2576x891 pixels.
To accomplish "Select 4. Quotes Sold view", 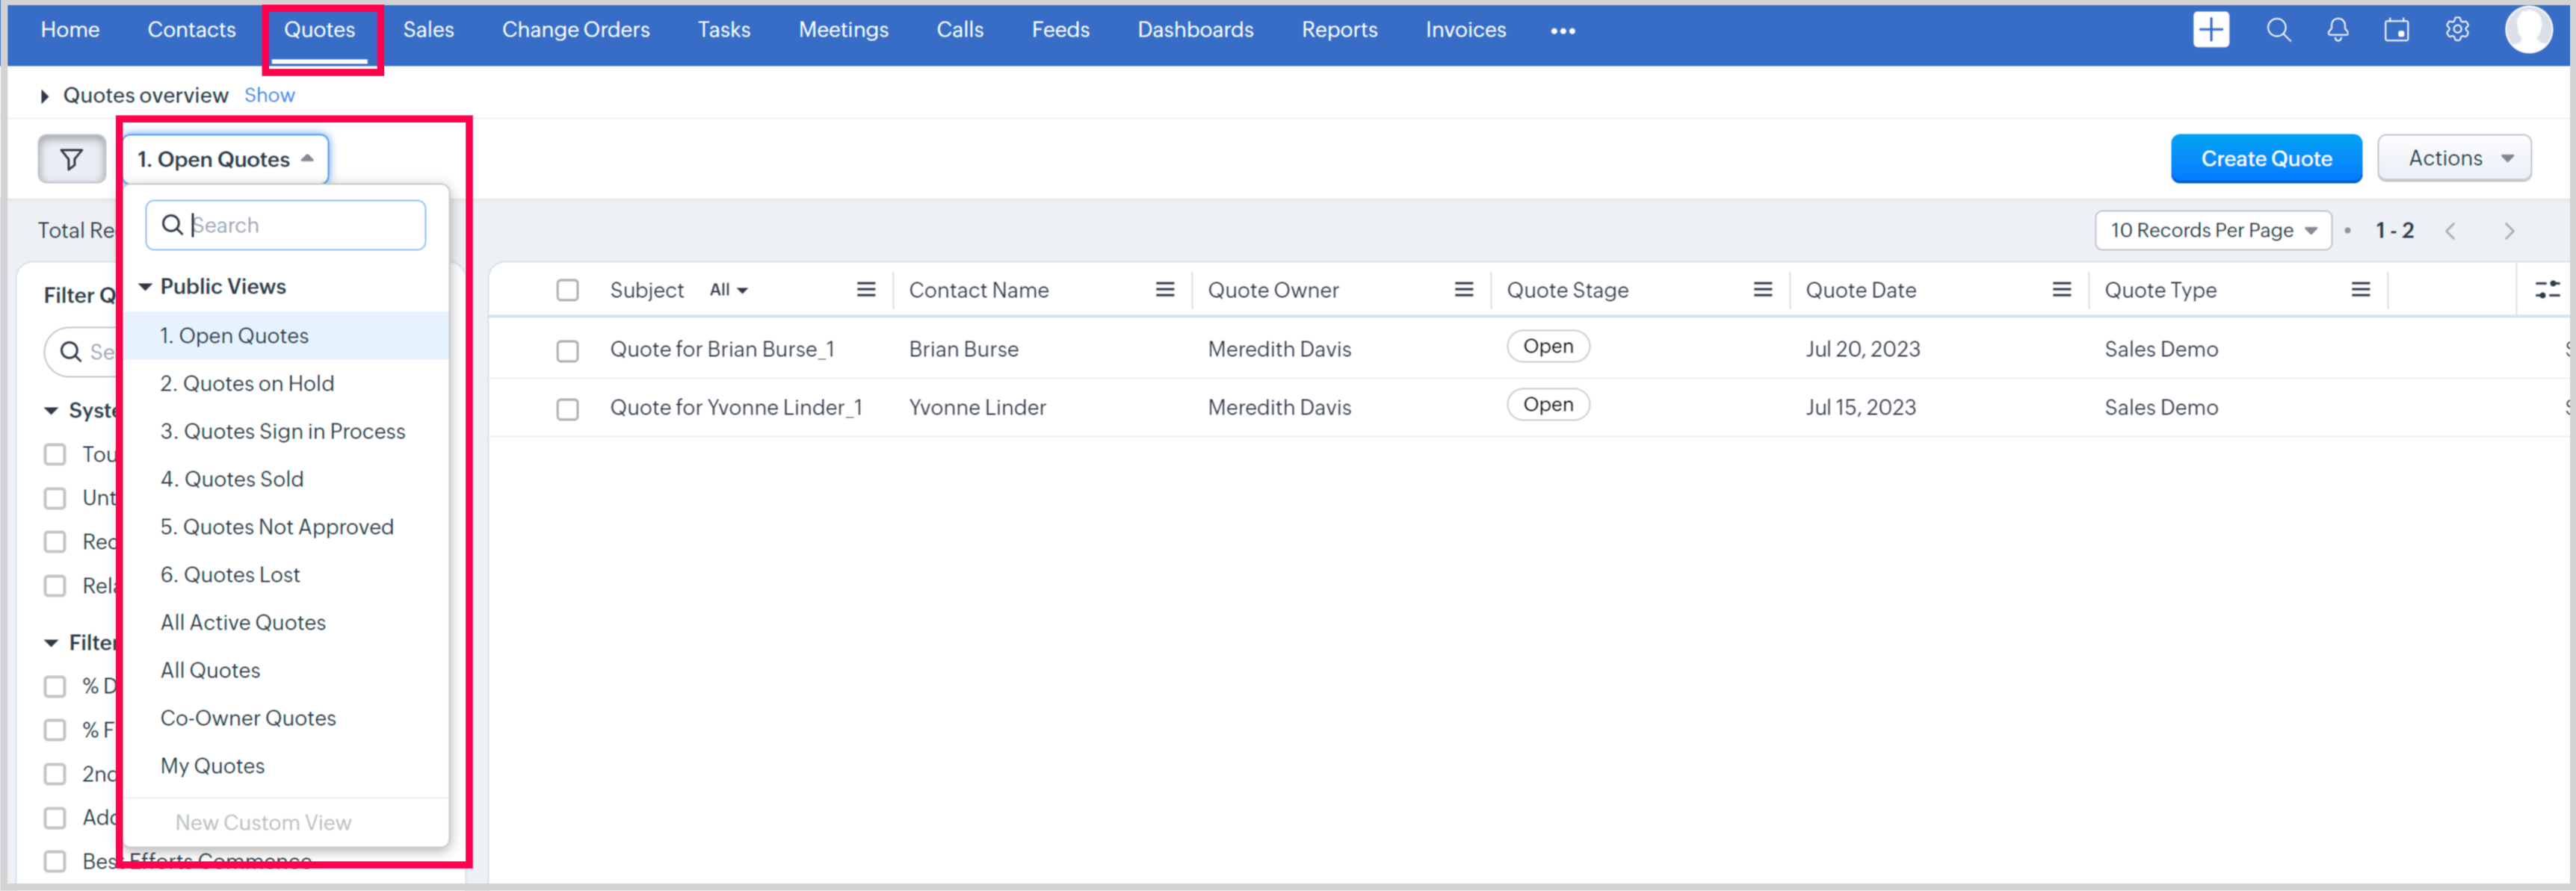I will 232,479.
